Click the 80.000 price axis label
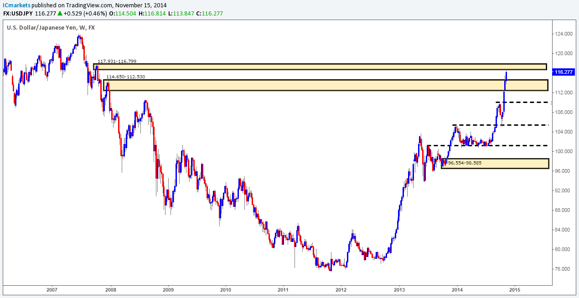579x298 pixels. [562, 249]
